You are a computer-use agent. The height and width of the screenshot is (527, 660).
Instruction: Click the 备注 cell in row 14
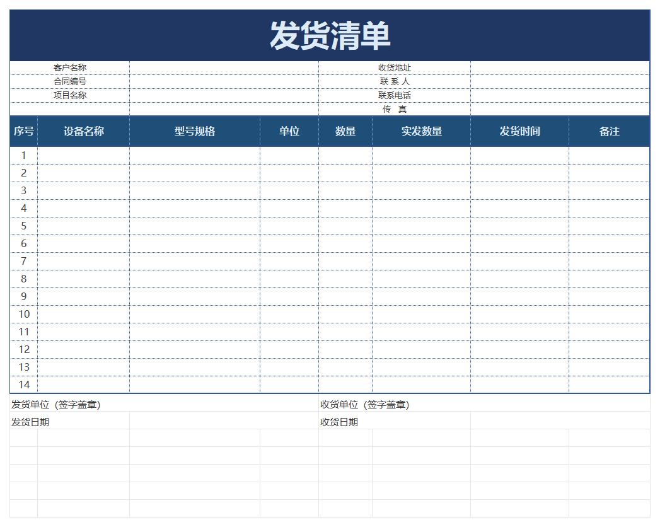click(610, 385)
